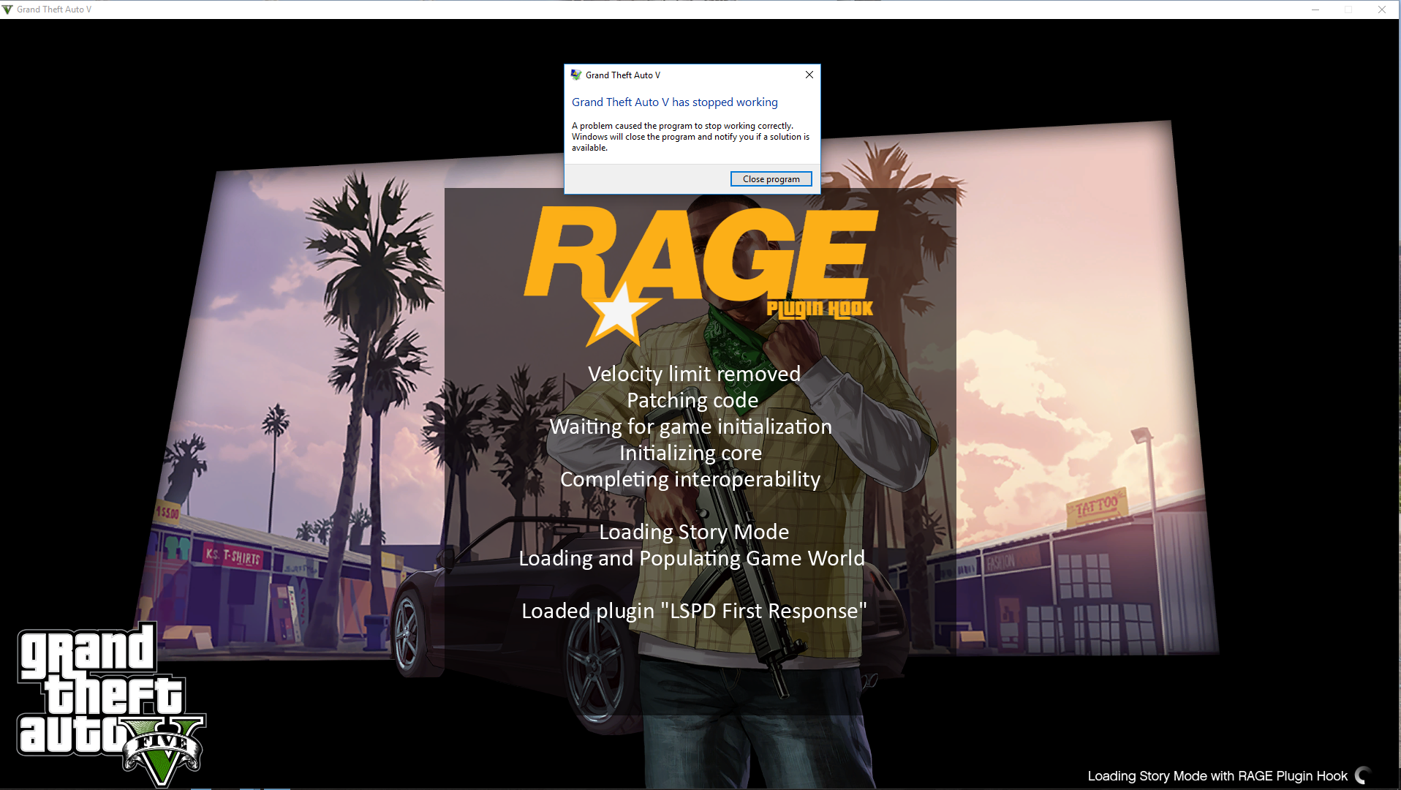This screenshot has height=790, width=1401.
Task: Click 'Loading Story Mode with RAGE Plugin Hook' text
Action: pos(1217,776)
